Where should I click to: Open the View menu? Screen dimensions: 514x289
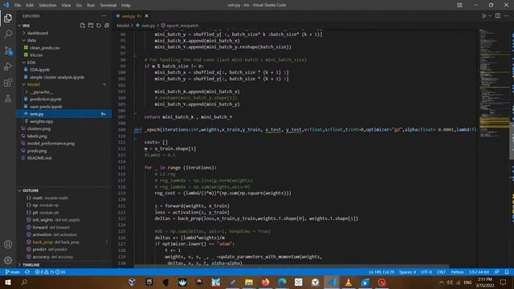pos(66,5)
